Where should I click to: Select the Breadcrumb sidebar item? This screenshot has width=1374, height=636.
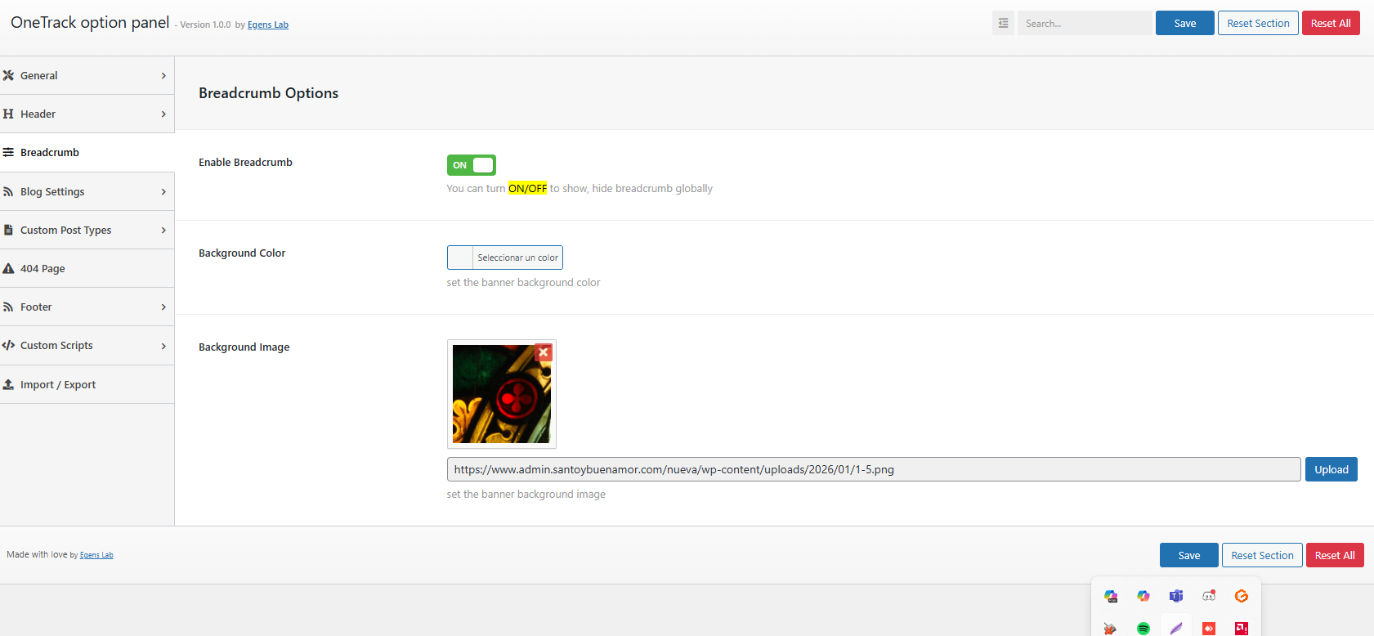tap(50, 153)
